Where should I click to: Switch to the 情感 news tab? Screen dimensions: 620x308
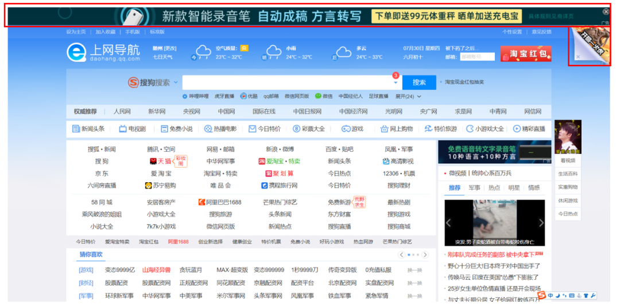click(x=534, y=188)
